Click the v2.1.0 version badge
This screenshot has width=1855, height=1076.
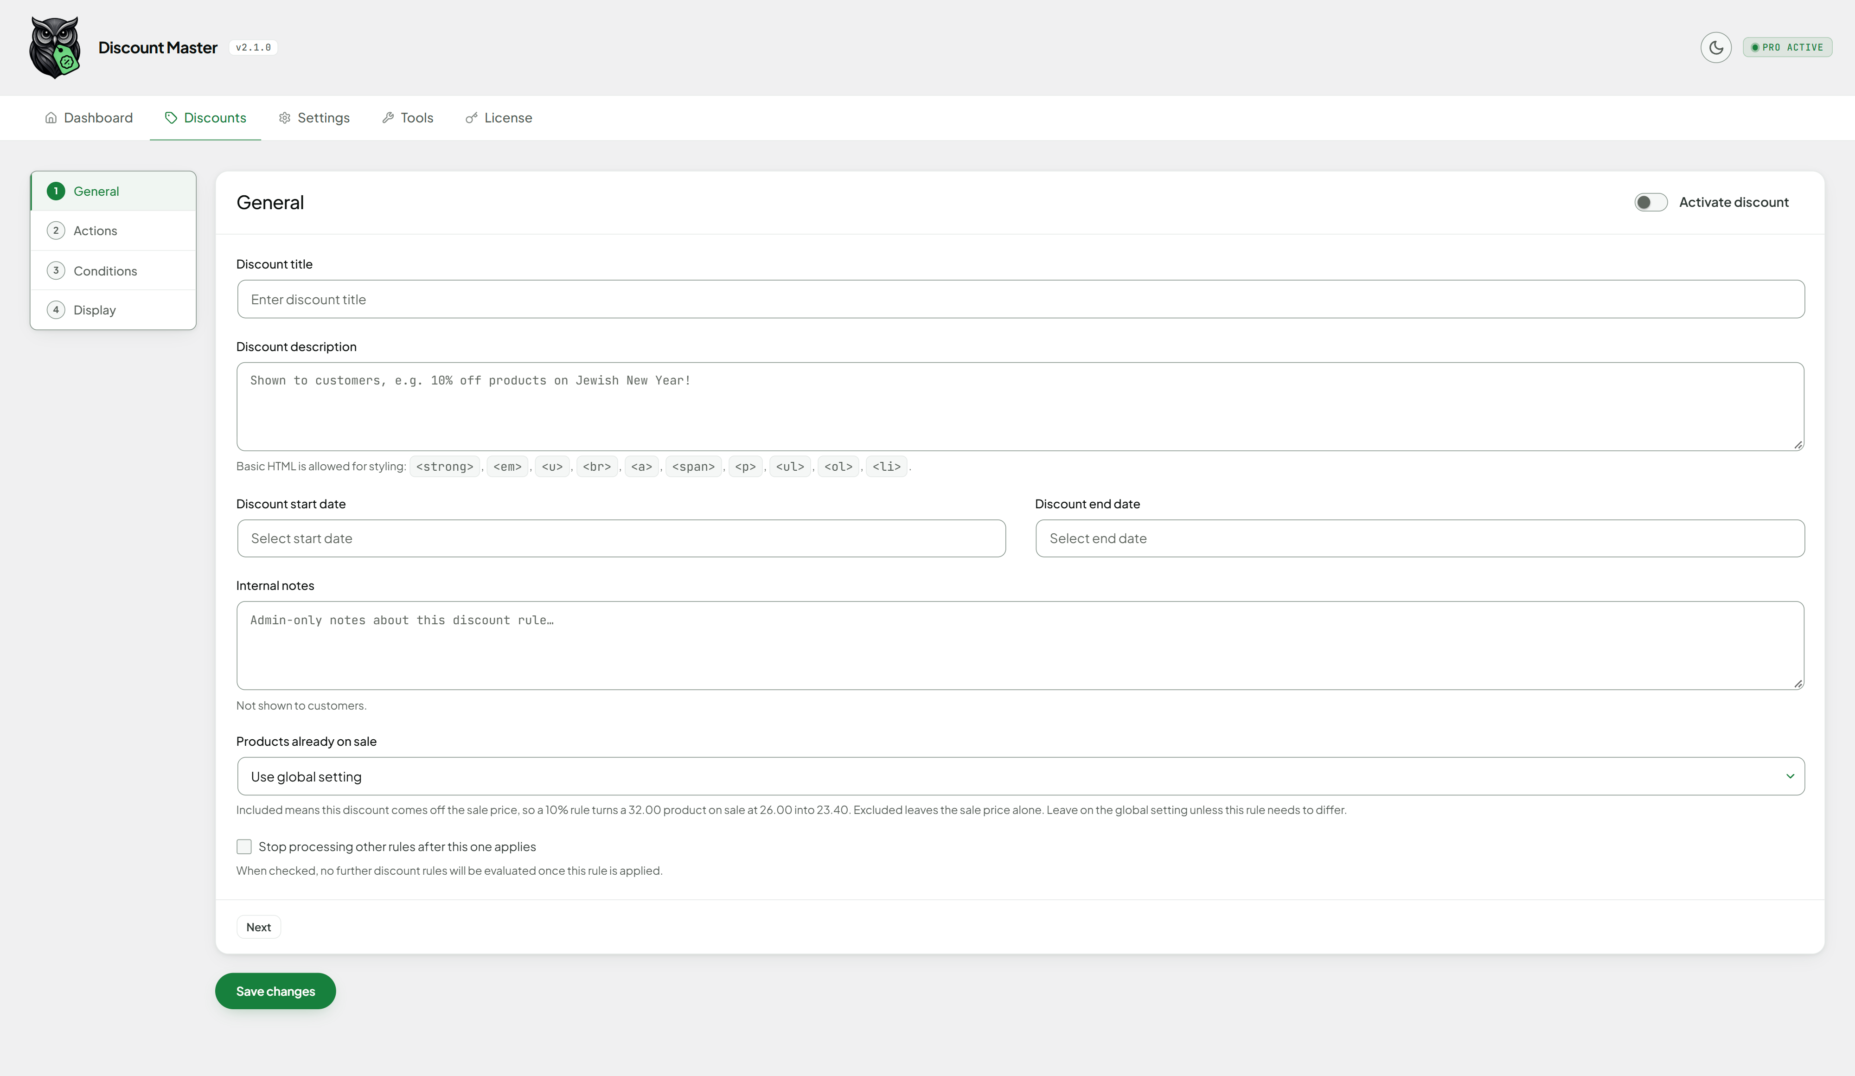pyautogui.click(x=253, y=48)
